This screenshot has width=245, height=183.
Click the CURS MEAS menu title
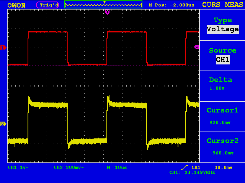coord(223,5)
